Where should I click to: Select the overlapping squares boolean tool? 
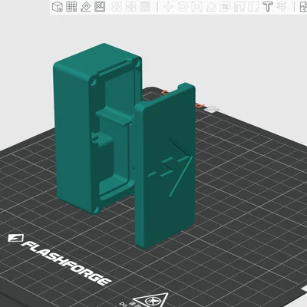point(225,7)
